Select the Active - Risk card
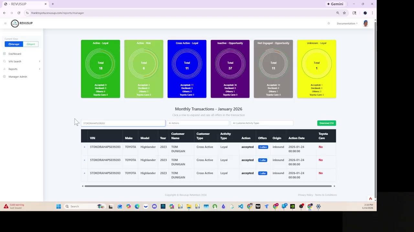414x232 pixels. tap(144, 69)
